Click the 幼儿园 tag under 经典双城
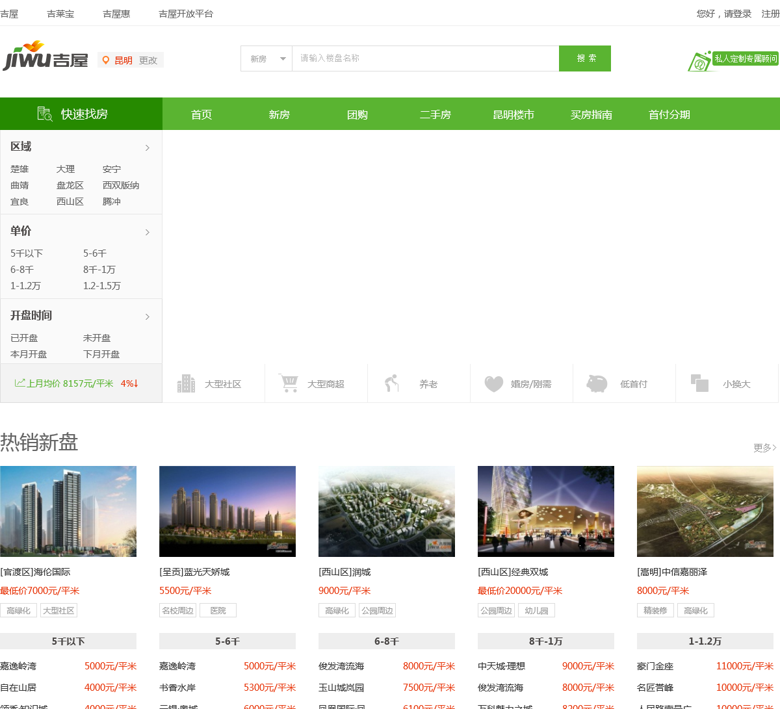 tap(536, 610)
